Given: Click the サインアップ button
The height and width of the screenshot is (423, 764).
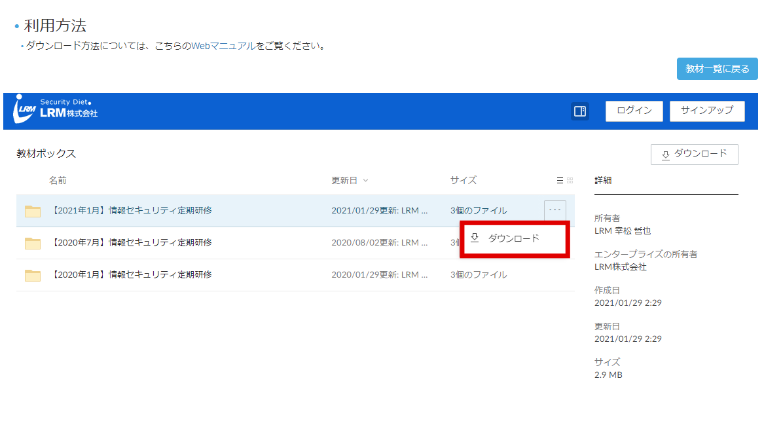Looking at the screenshot, I should (707, 111).
